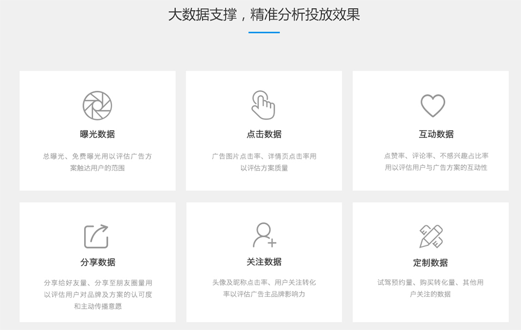Click the share arrow icon
This screenshot has height=330, width=521.
point(97,236)
